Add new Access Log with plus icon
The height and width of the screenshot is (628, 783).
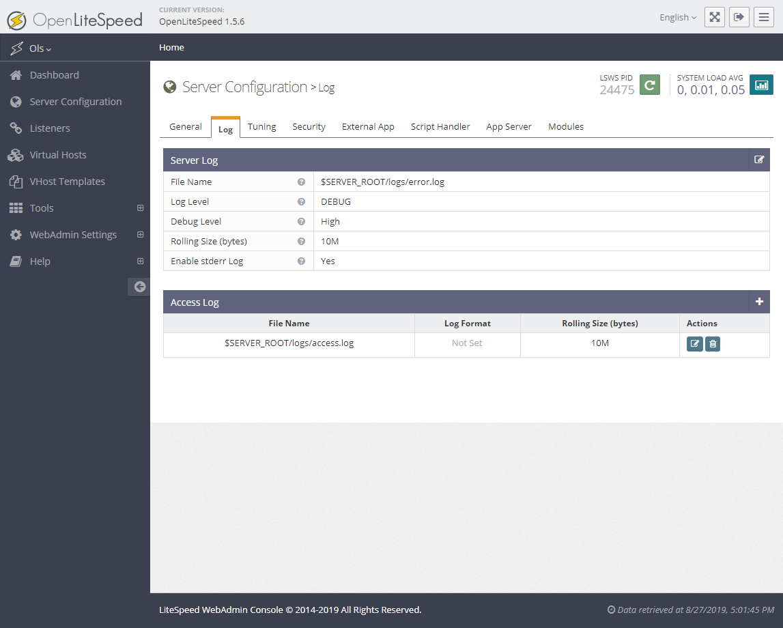[759, 302]
